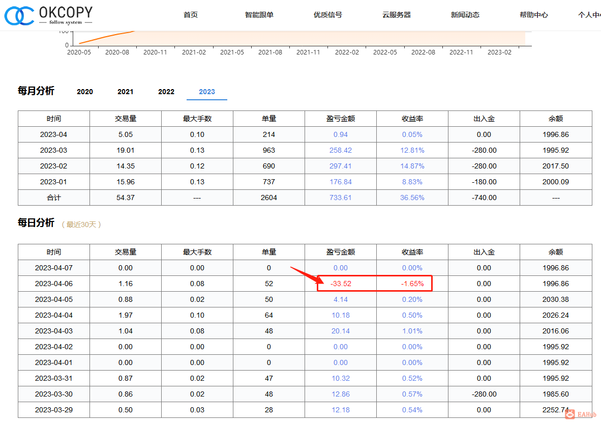The height and width of the screenshot is (422, 601).
Task: Click total return rate 36.56%
Action: coord(412,198)
